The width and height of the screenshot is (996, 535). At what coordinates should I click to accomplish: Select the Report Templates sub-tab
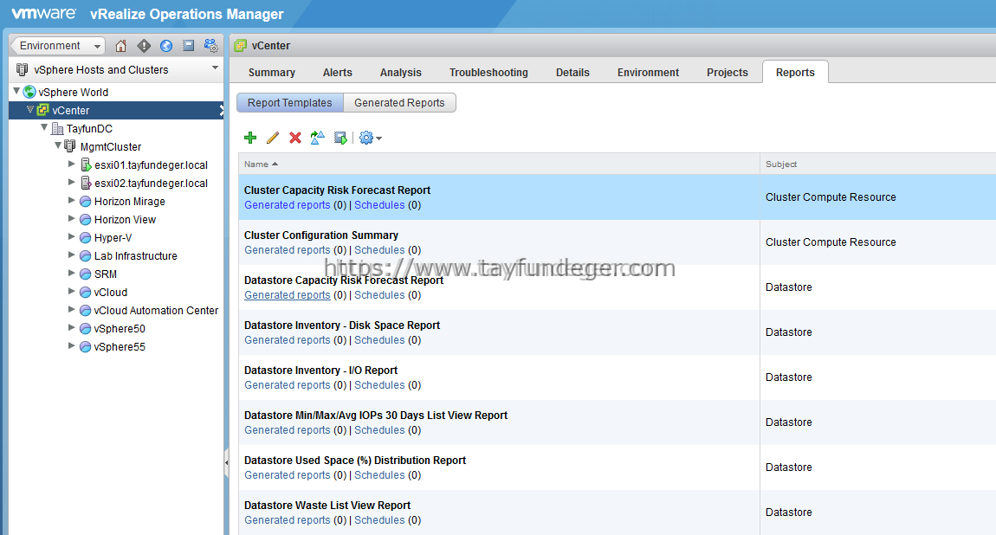(289, 103)
